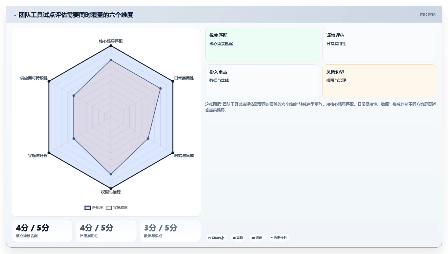Click the inner radar point on 权限与治理 axis
The image size is (448, 254).
(x=111, y=174)
